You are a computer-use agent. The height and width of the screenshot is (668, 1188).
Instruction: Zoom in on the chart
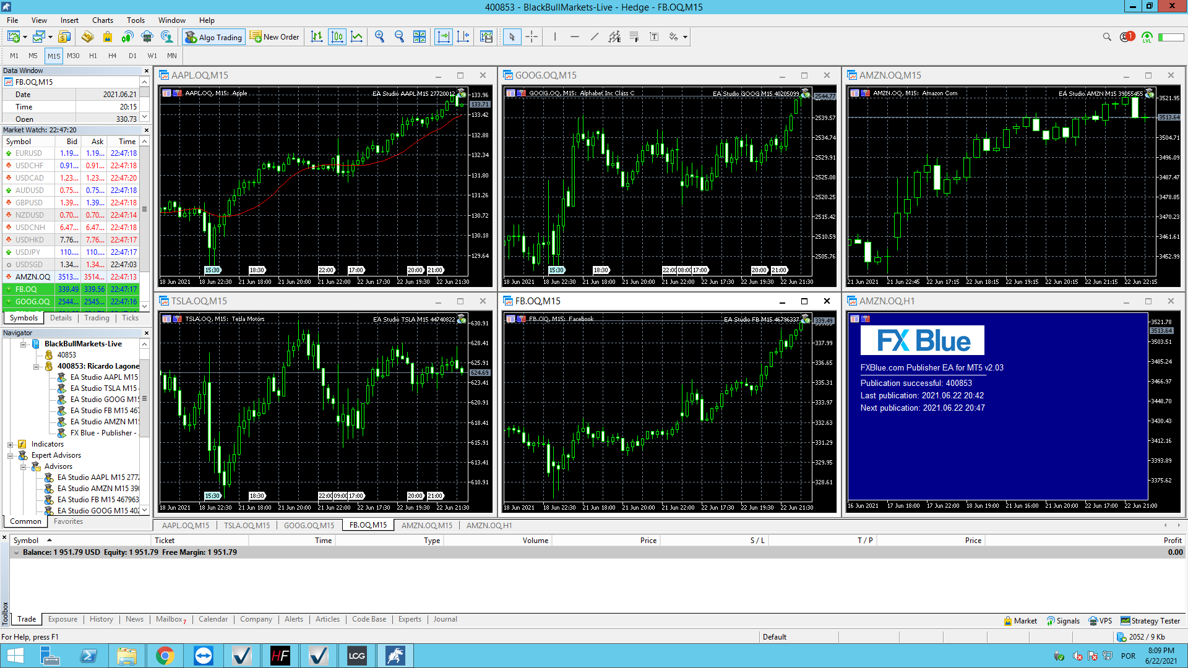pyautogui.click(x=380, y=37)
